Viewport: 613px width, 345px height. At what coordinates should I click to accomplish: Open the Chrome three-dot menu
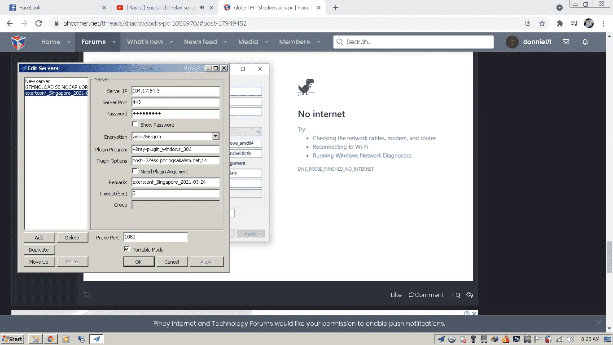pos(604,23)
